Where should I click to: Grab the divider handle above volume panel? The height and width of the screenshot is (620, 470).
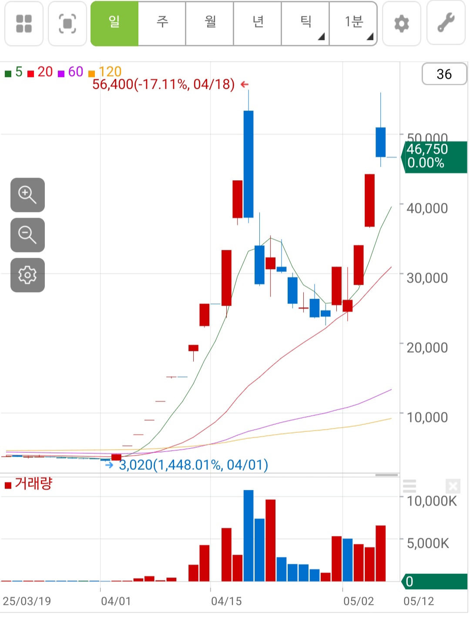(x=386, y=475)
